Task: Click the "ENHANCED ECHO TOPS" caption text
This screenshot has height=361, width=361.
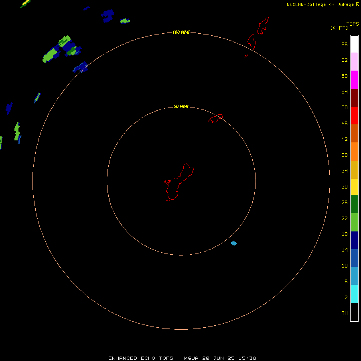Action: point(141,358)
